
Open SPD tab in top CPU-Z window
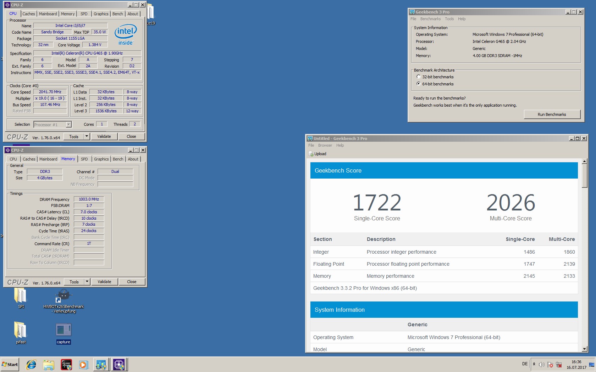click(x=84, y=14)
